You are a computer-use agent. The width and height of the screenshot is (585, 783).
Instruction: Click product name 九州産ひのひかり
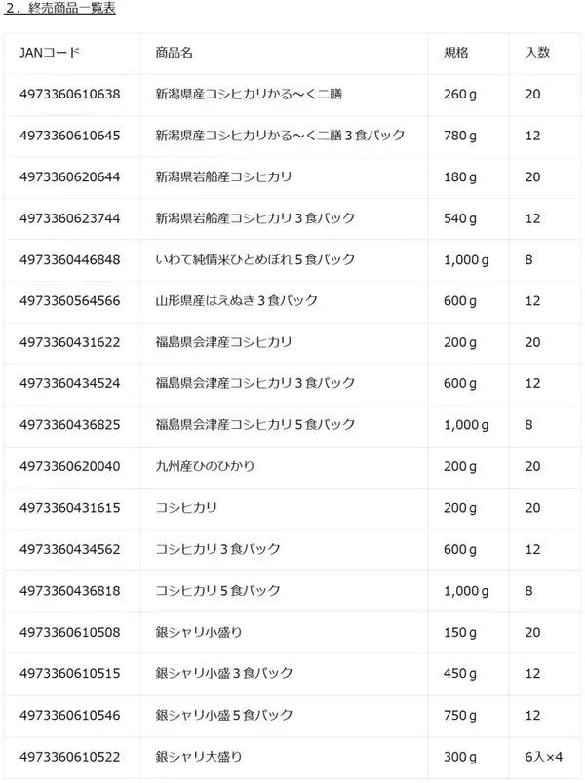[205, 466]
